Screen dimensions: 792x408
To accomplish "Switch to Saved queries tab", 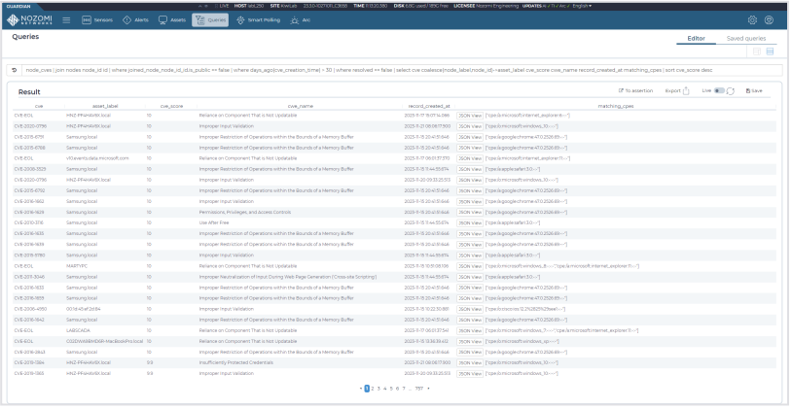I will coord(747,37).
